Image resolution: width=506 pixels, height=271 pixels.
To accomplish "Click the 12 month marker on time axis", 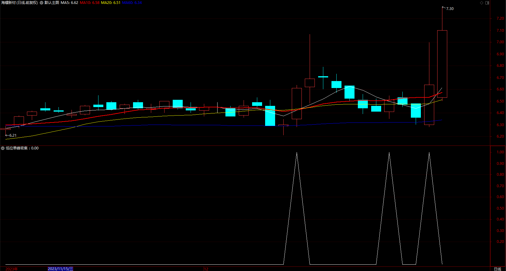I will click(x=206, y=269).
